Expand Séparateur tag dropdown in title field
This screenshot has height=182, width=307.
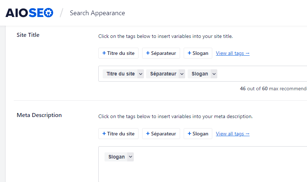pyautogui.click(x=182, y=74)
